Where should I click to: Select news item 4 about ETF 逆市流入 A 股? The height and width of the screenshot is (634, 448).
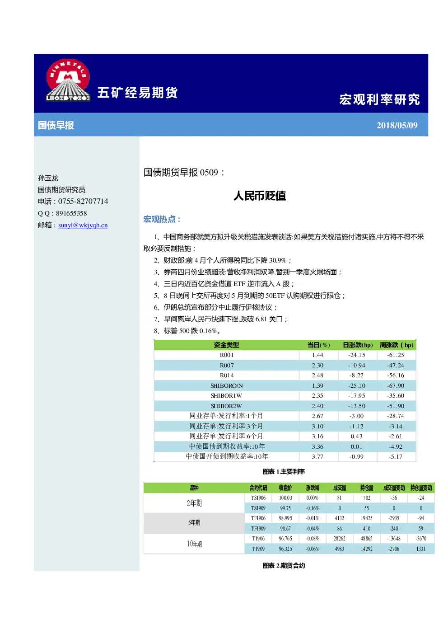(224, 284)
